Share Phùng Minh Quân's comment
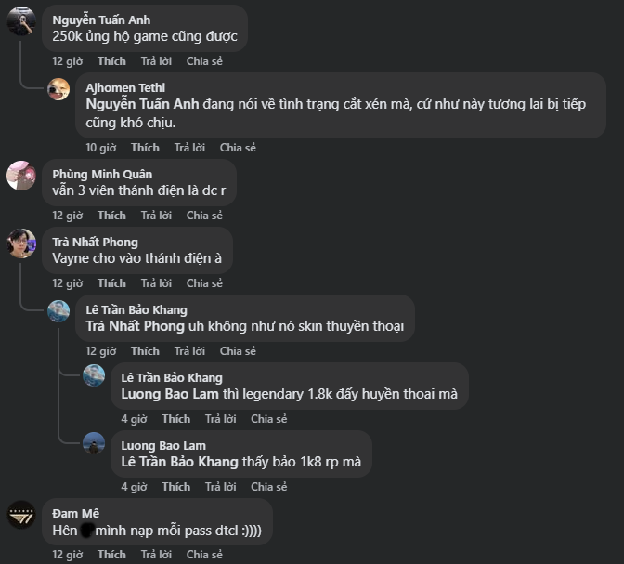The height and width of the screenshot is (564, 624). click(204, 216)
